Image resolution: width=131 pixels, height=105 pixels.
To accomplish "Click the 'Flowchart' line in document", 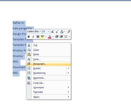I will pyautogui.click(x=19, y=67).
